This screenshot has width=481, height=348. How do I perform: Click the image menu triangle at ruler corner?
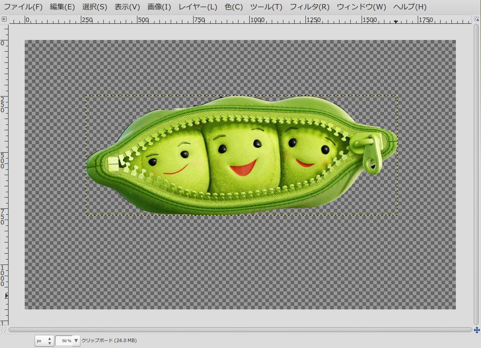click(4, 19)
